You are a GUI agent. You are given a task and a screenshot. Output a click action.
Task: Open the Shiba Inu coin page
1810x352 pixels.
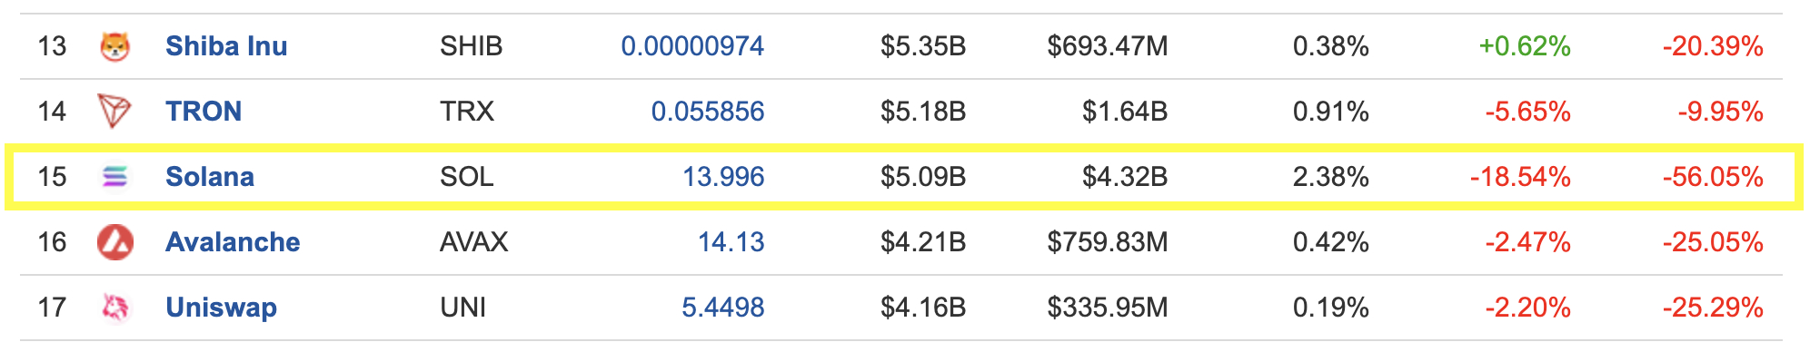226,46
